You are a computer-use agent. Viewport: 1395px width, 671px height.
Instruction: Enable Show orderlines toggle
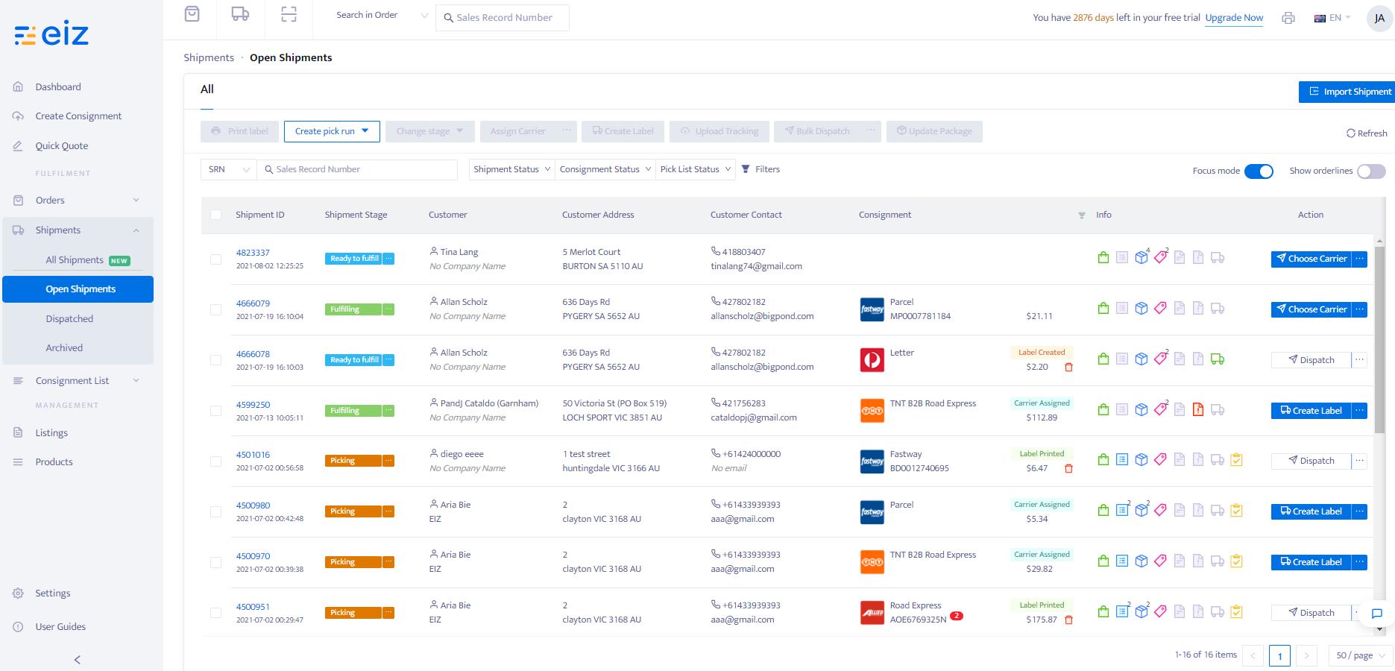(x=1371, y=171)
